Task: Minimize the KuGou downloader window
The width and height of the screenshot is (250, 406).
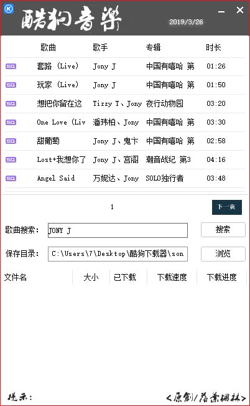Action: point(221,12)
